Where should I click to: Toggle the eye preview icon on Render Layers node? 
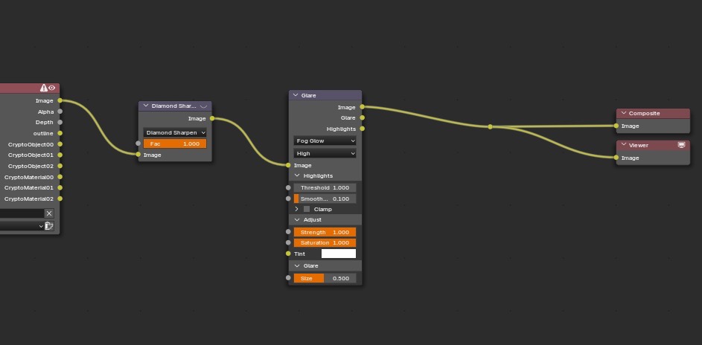(x=52, y=88)
